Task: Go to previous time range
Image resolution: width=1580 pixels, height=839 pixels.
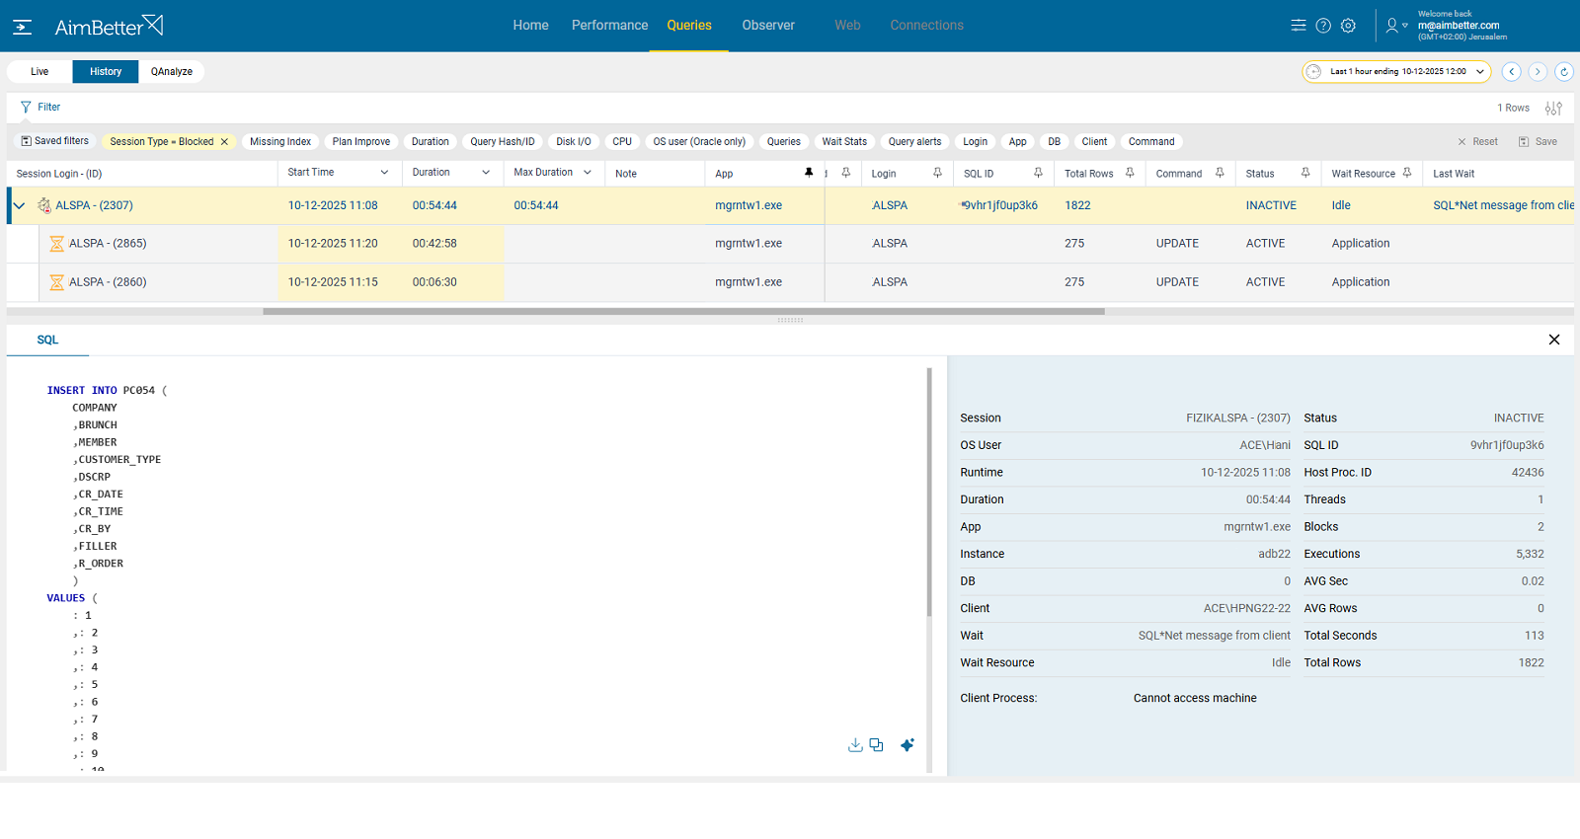Action: point(1511,71)
